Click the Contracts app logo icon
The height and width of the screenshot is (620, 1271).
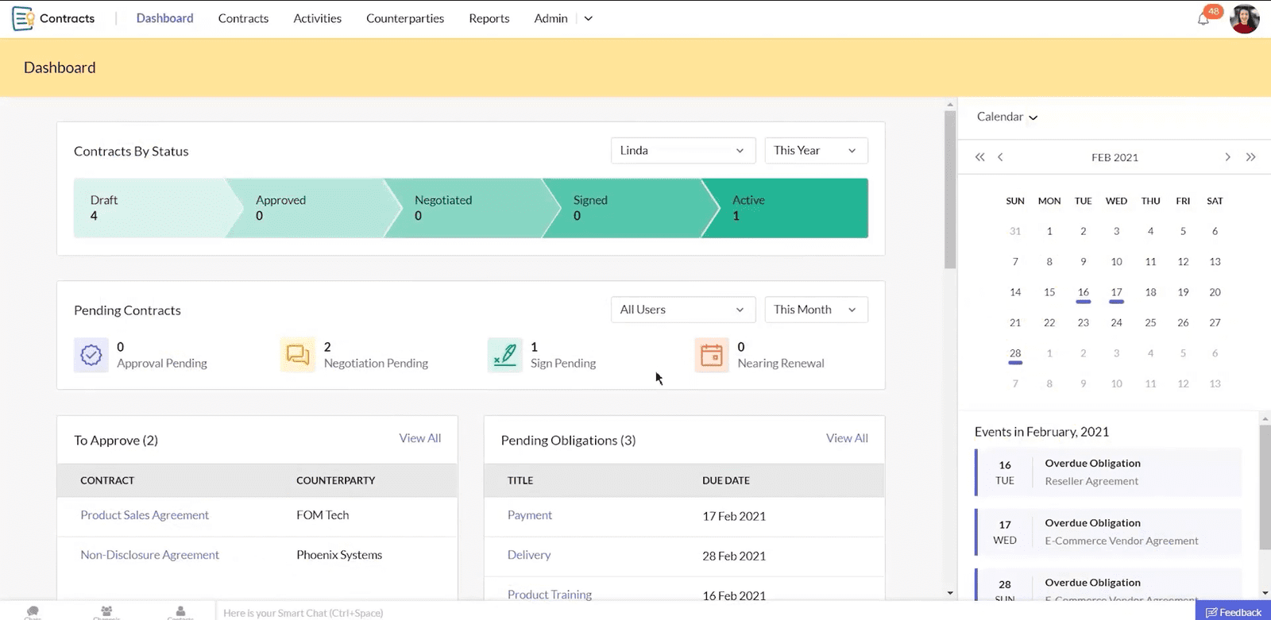(22, 18)
